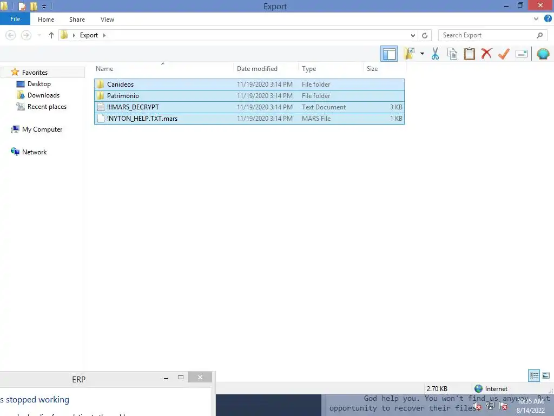Click the Paste clipboard icon
The image size is (554, 416).
[469, 54]
